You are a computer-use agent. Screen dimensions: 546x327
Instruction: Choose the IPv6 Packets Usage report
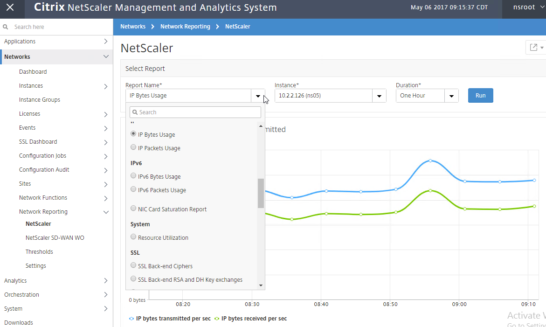coord(133,189)
